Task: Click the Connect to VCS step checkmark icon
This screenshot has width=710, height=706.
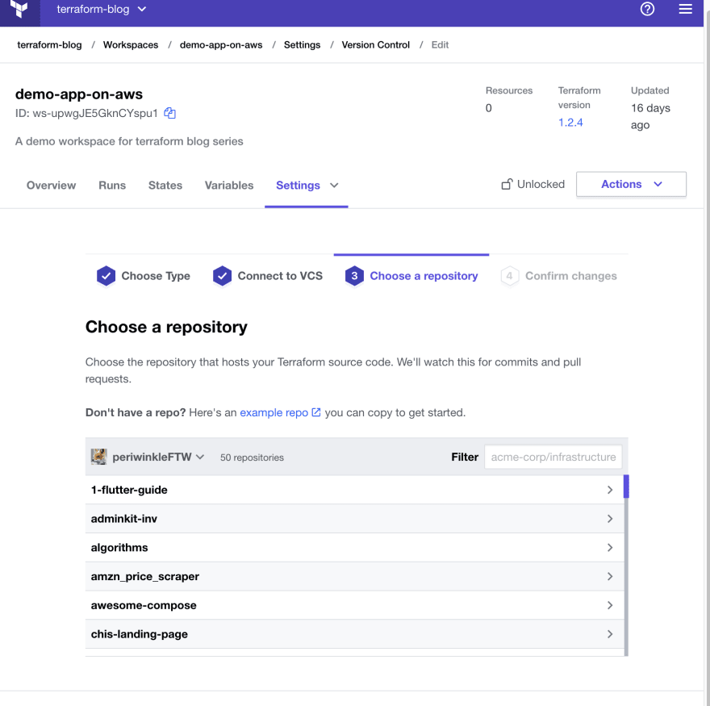Action: [223, 276]
